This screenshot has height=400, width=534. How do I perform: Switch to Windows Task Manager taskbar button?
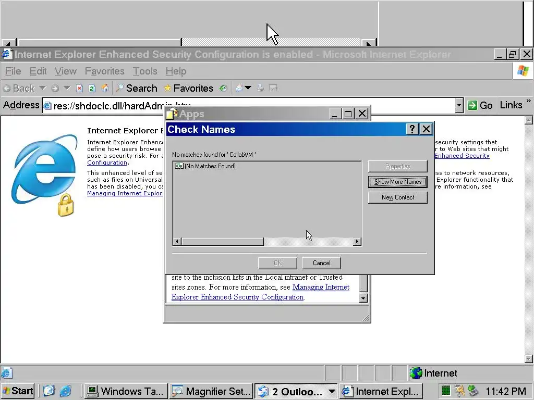click(126, 391)
